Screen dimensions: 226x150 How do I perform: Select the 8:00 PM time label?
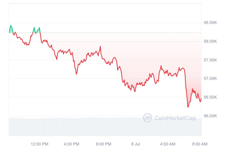click(x=104, y=144)
